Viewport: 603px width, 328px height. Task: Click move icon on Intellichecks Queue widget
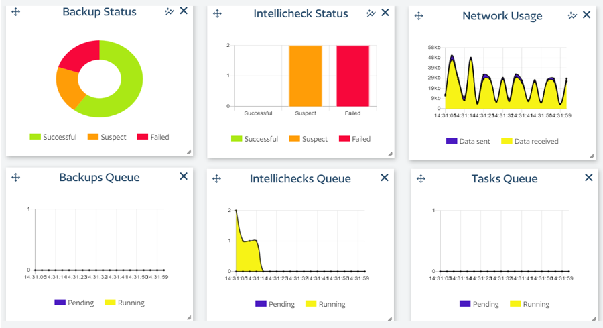(x=216, y=178)
